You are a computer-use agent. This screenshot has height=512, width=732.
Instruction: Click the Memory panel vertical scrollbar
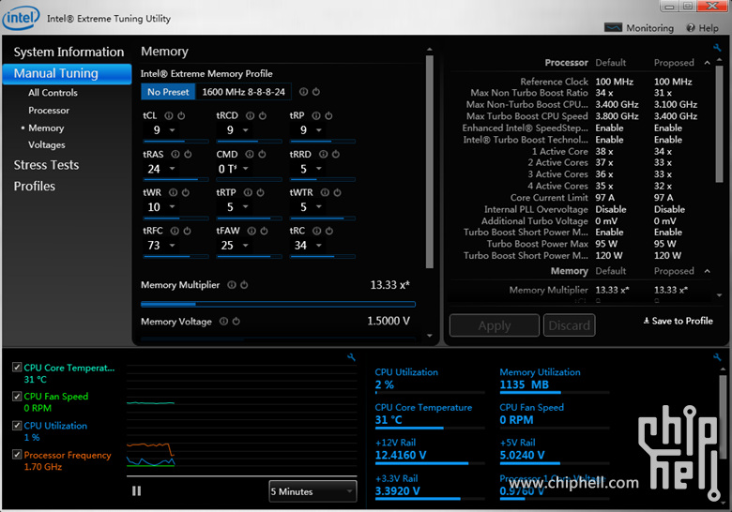coord(430,162)
